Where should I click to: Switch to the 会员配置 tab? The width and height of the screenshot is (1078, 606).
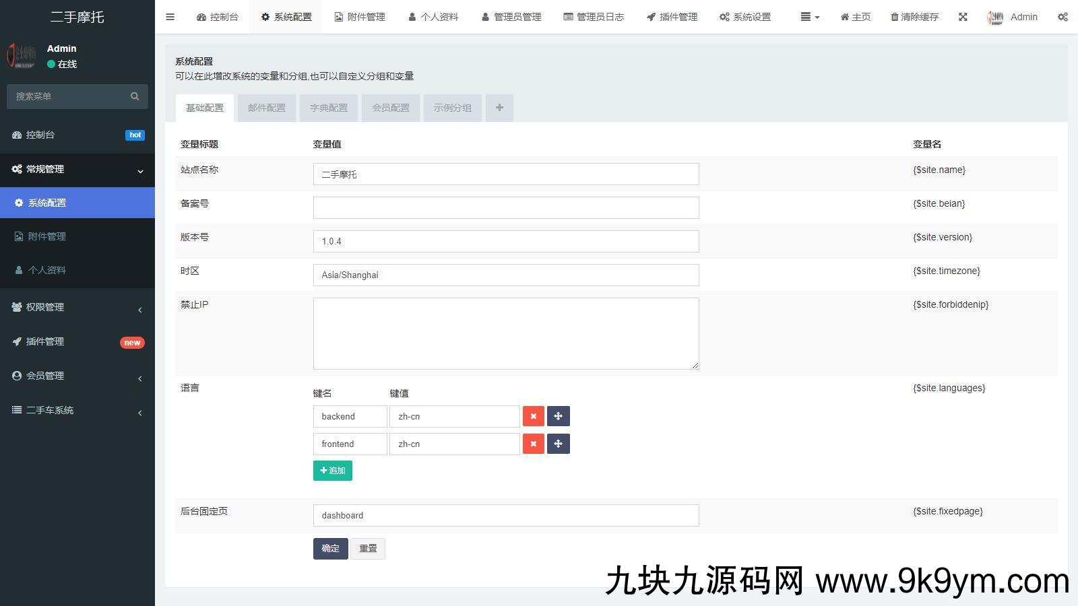[391, 108]
